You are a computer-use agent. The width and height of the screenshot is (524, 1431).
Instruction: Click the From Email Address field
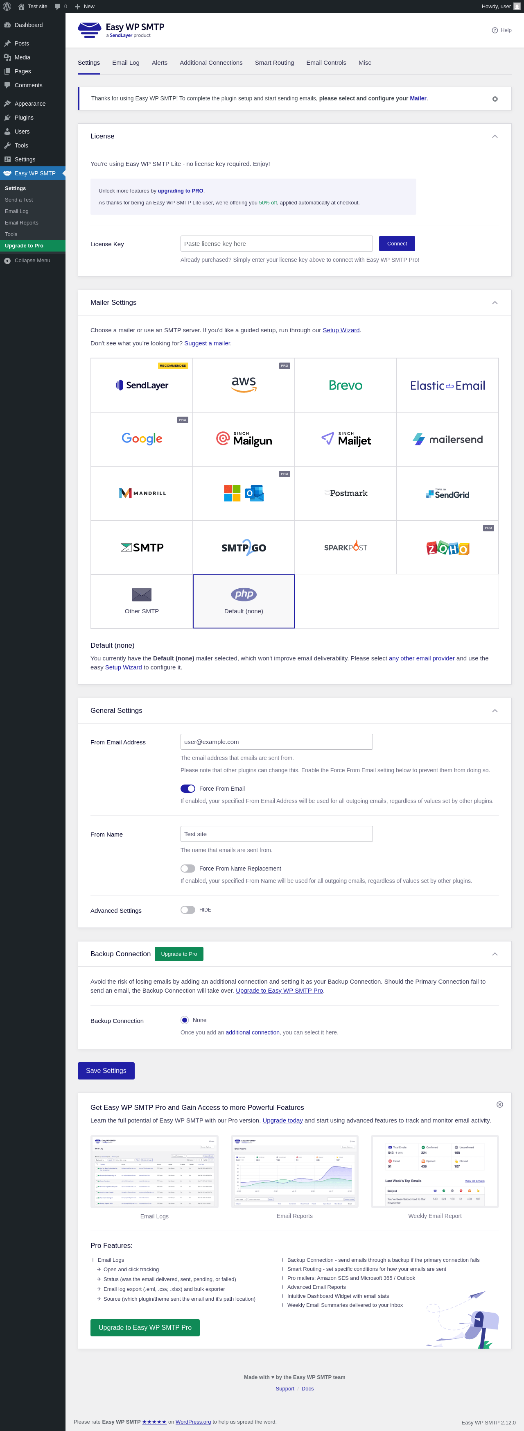276,742
